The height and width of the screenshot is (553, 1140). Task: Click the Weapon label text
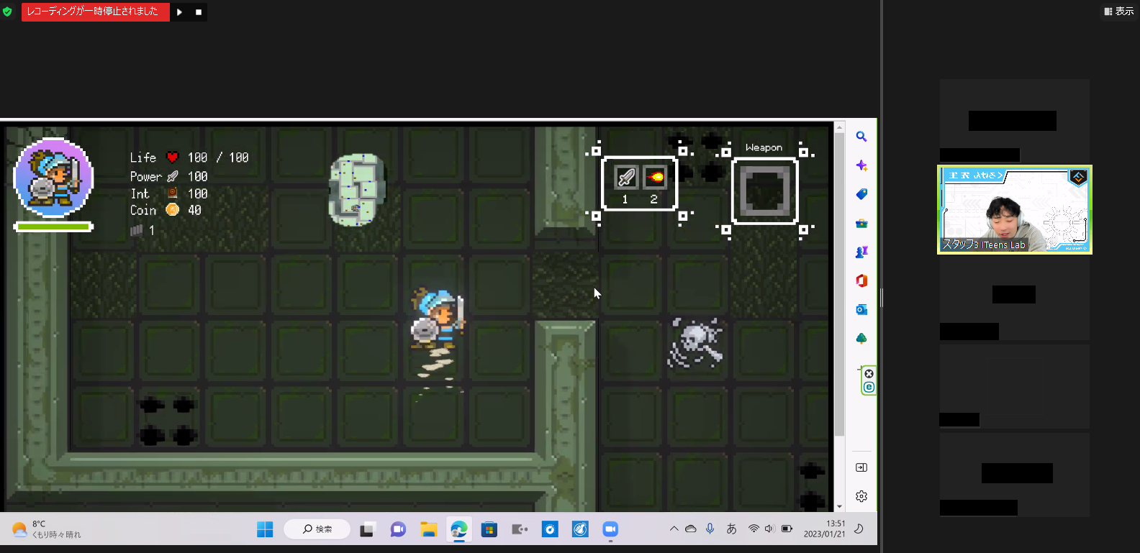point(764,147)
